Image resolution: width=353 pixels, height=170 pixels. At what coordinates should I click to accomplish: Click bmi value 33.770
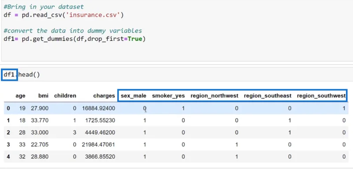(40, 120)
